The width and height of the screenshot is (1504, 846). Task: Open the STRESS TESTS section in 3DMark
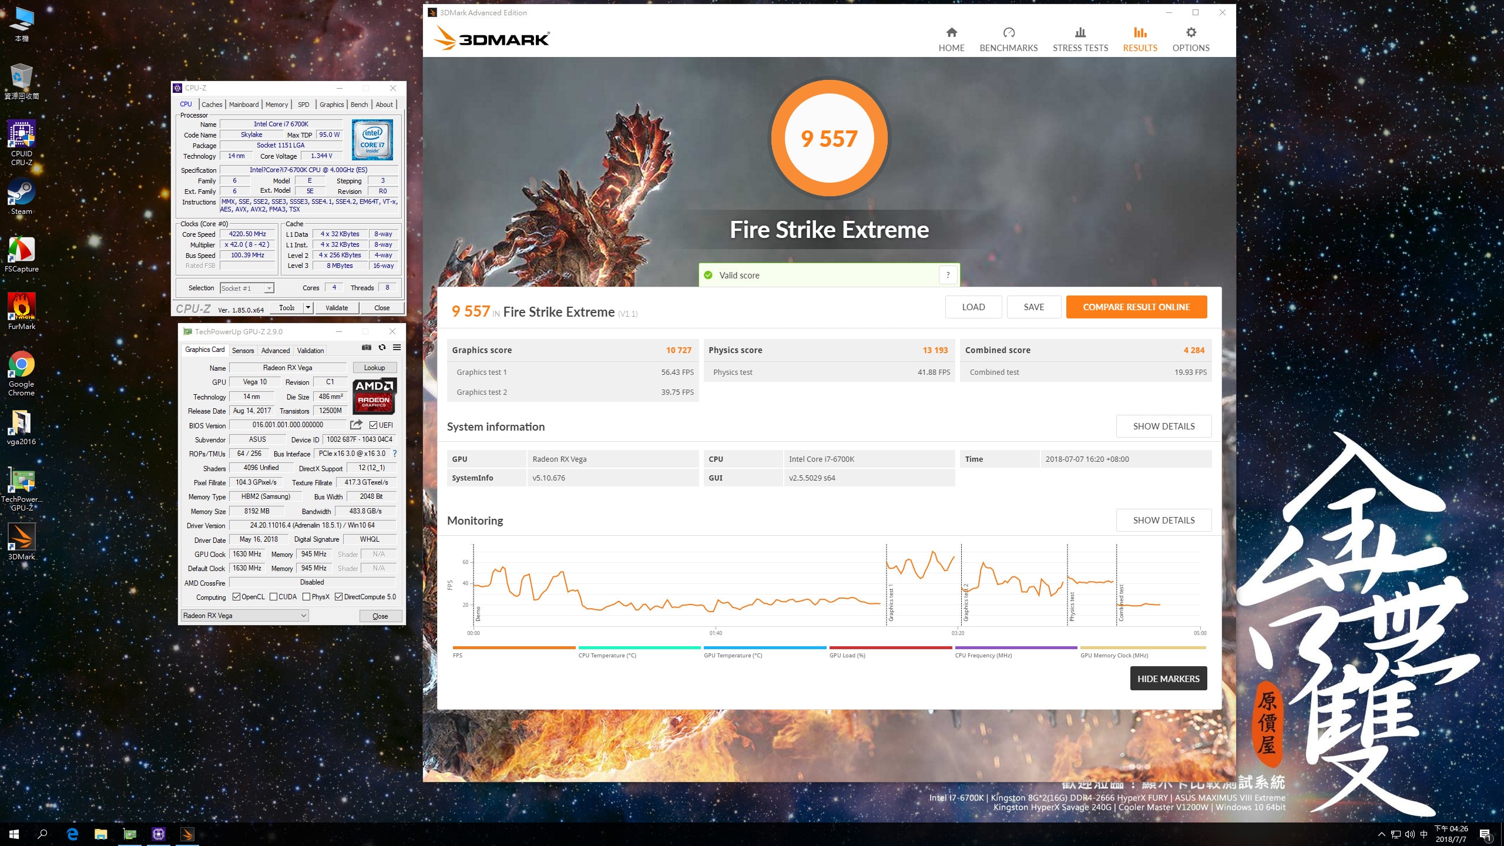coord(1080,39)
